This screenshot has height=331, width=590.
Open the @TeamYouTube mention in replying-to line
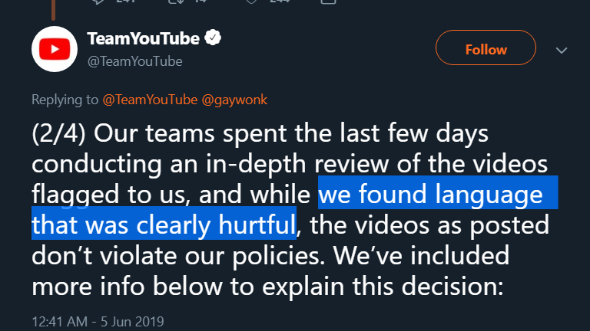pos(150,100)
